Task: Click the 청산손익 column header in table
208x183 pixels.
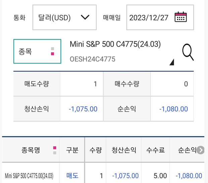Action: 124,150
